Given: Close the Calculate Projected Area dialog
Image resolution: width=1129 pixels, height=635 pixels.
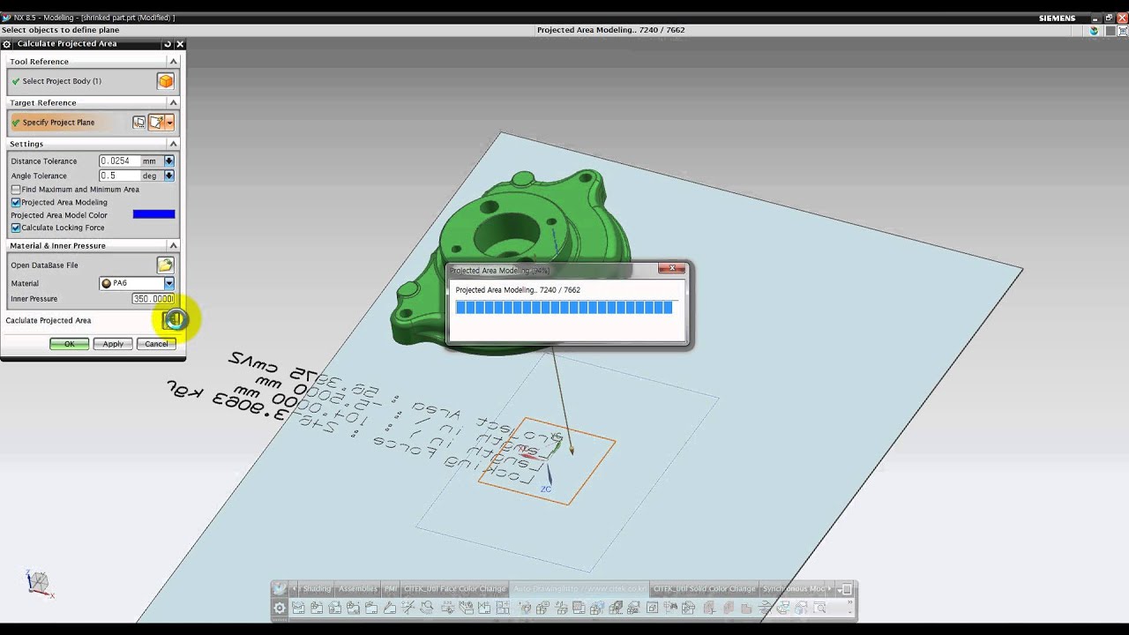Looking at the screenshot, I should point(180,44).
